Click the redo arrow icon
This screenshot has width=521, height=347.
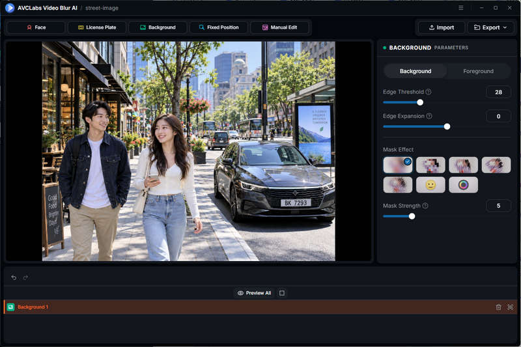point(25,277)
